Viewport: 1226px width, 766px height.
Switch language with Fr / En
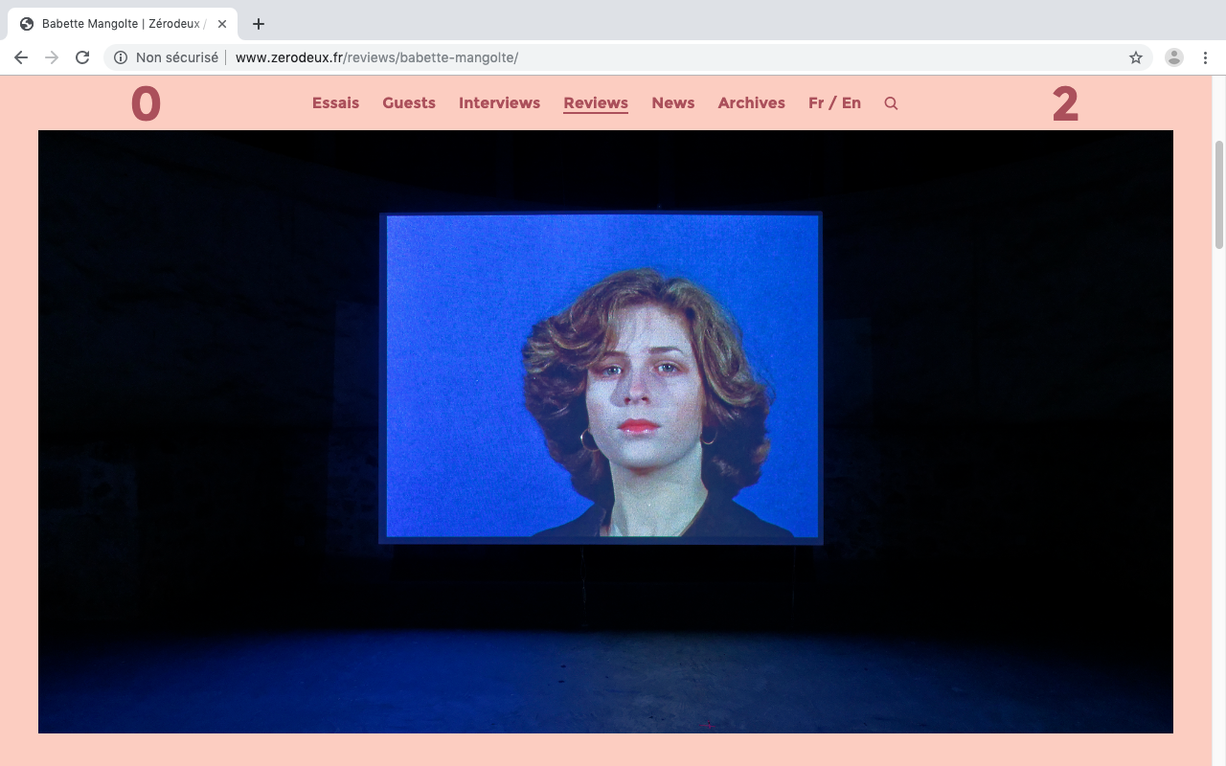pos(834,103)
